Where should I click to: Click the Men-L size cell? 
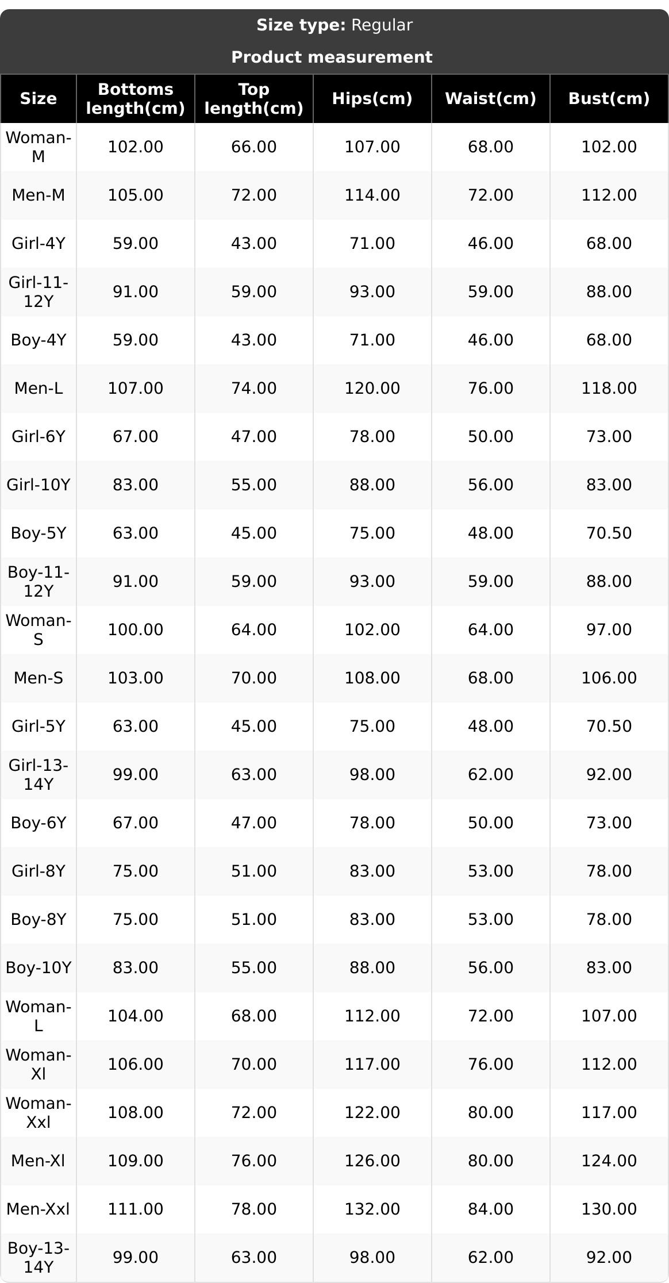click(x=39, y=388)
